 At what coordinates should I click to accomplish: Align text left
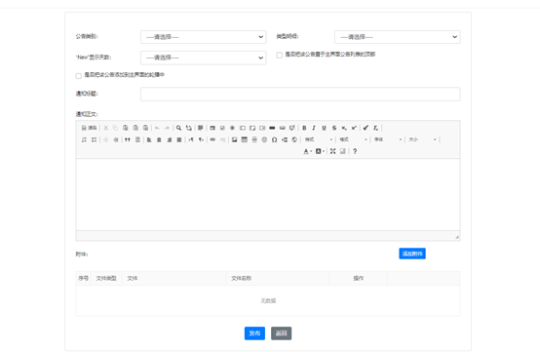[x=149, y=139]
